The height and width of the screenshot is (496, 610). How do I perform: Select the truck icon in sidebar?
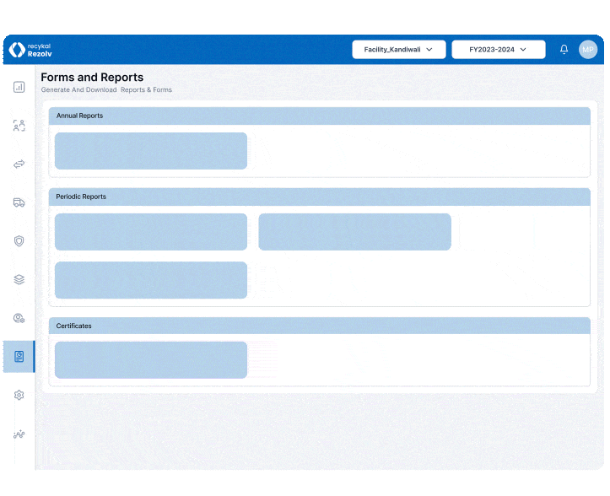click(19, 202)
